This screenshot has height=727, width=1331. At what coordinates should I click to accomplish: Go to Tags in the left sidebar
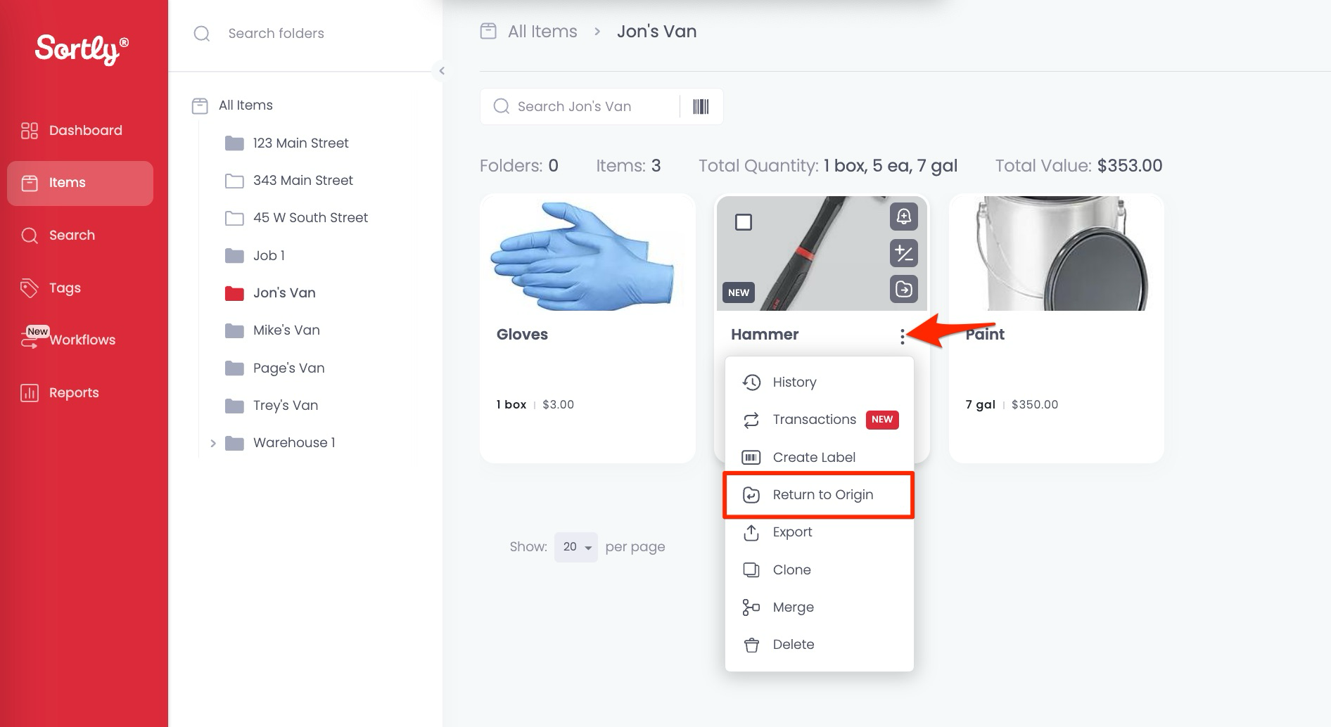pos(65,288)
